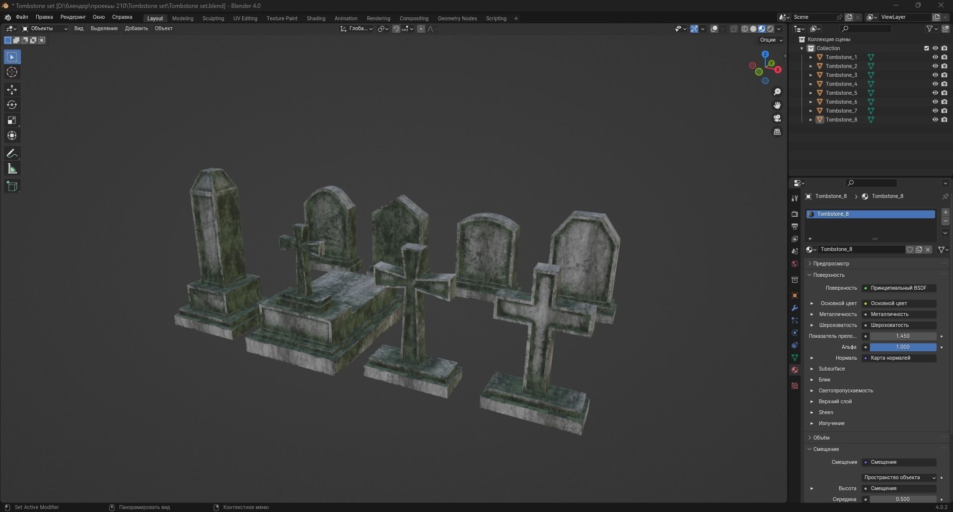Click the zoom magnifier viewport icon
Viewport: 953px width, 512px height.
tap(777, 92)
